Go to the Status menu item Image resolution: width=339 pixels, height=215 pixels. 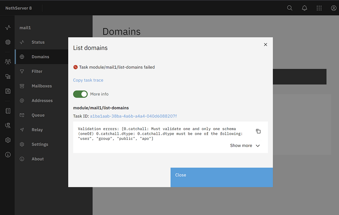click(41, 42)
